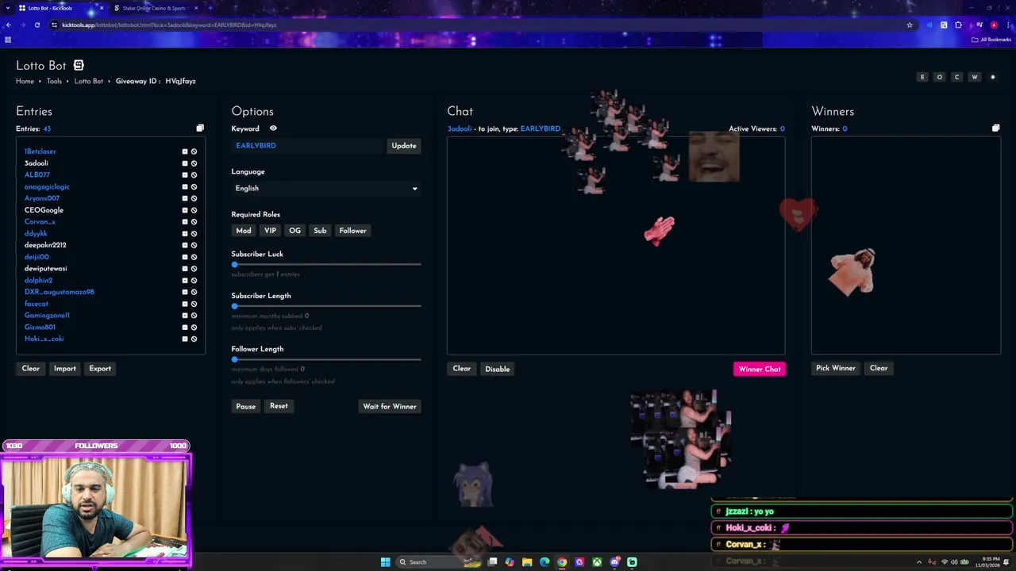Remove 3adooli entry with the minus icon
Image resolution: width=1016 pixels, height=571 pixels.
185,163
